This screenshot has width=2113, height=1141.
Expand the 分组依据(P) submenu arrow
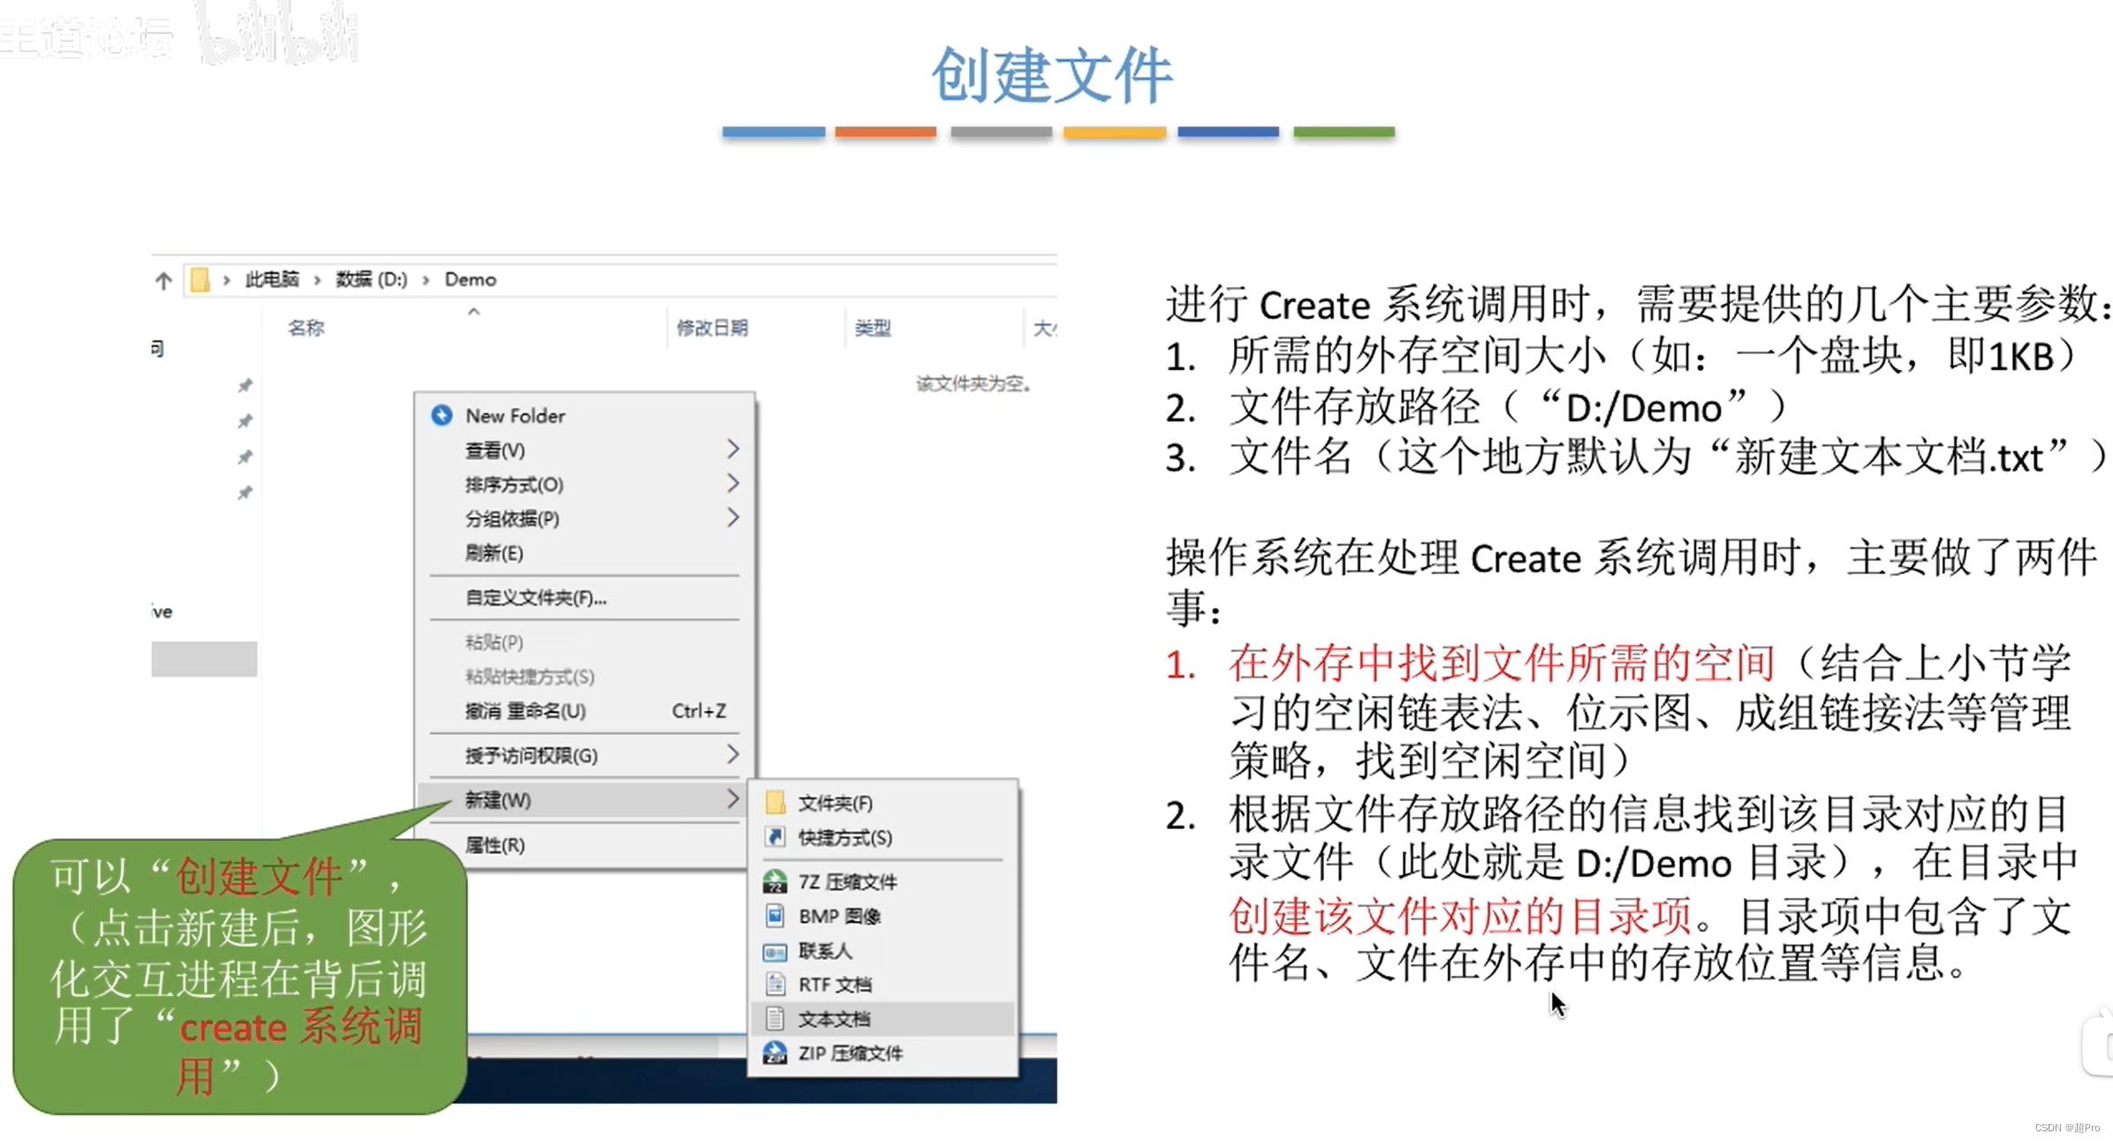tap(732, 518)
